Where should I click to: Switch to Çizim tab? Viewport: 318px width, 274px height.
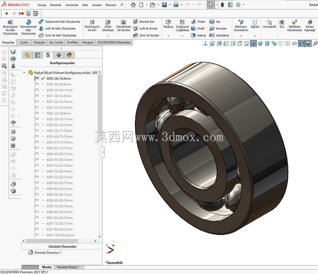pos(24,42)
